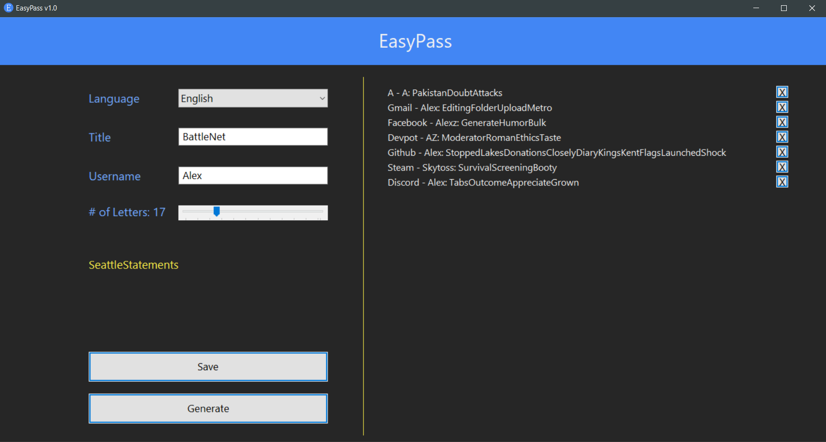826x442 pixels.
Task: Click the Username input field
Action: point(253,175)
